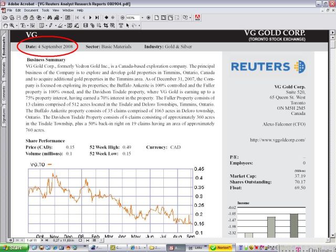
Task: Toggle the Show/Hide Navigation Pane icon
Action: point(68,18)
